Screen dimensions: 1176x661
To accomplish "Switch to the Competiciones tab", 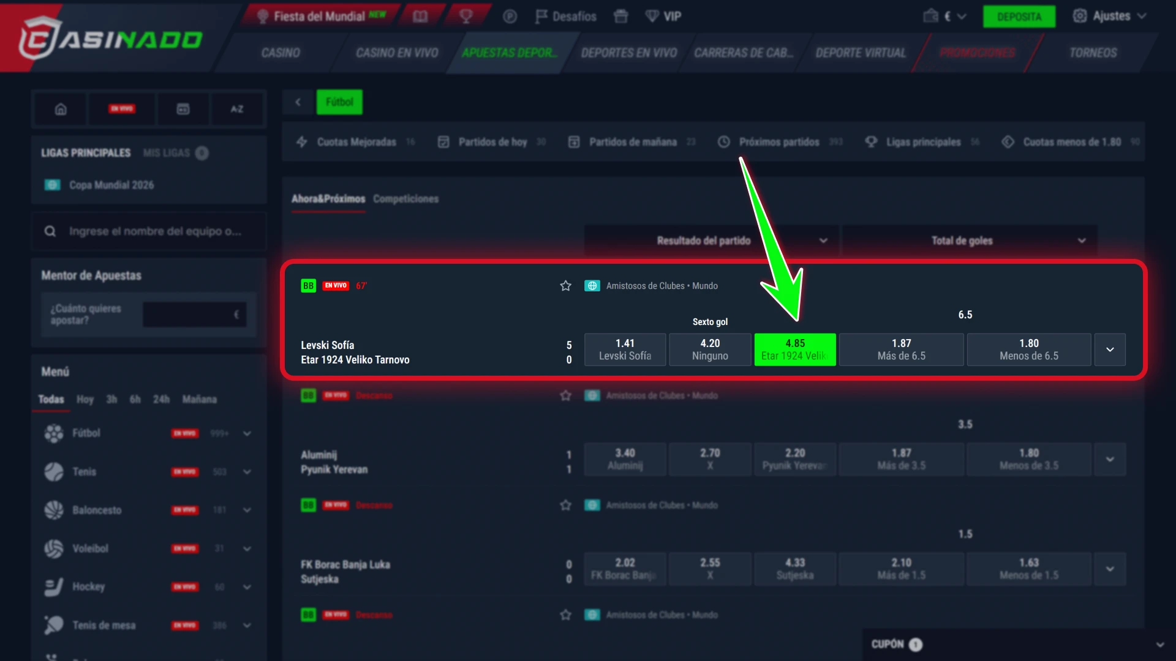I will (405, 199).
